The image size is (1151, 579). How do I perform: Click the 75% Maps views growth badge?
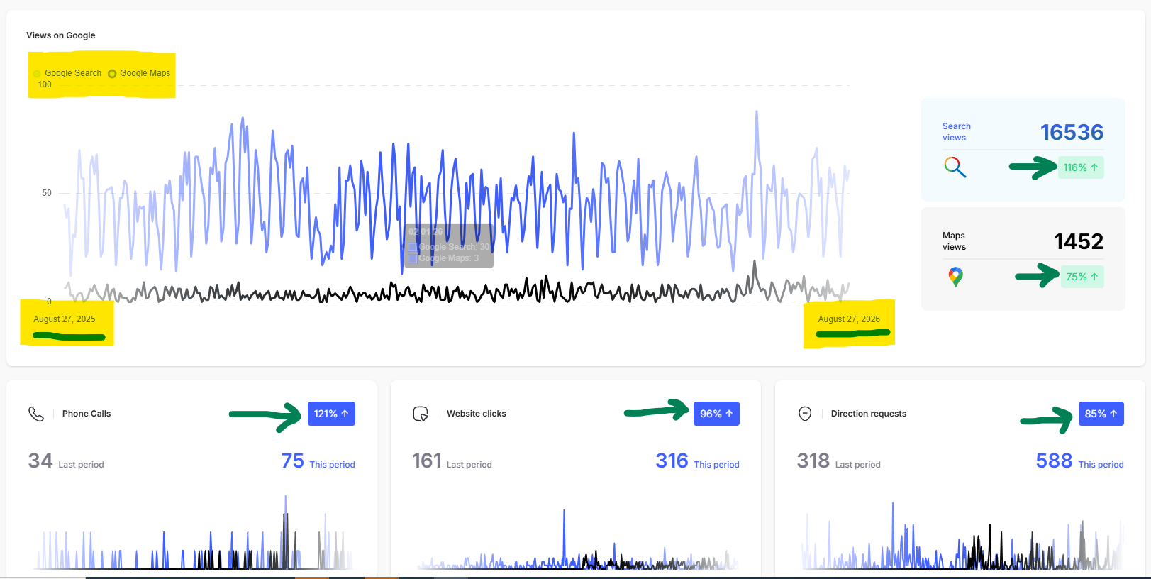tap(1082, 277)
